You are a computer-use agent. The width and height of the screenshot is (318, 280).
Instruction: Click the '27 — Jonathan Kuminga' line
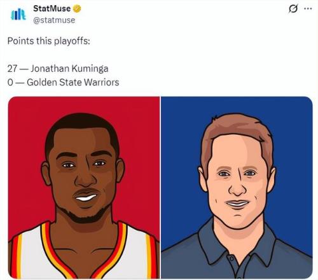(58, 69)
